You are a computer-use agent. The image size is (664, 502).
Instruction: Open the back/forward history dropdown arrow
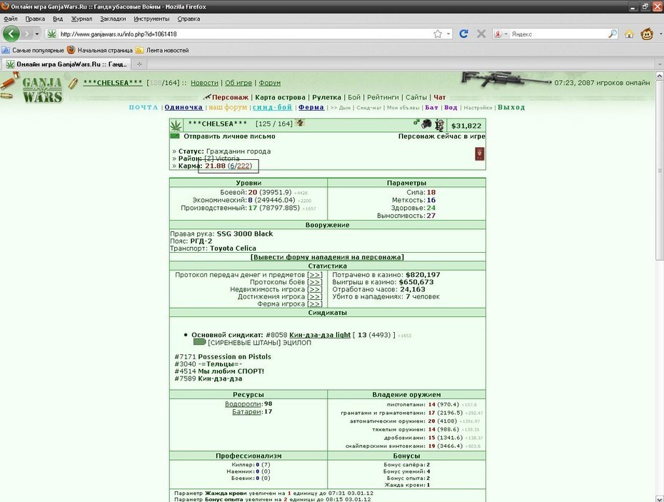(x=37, y=34)
